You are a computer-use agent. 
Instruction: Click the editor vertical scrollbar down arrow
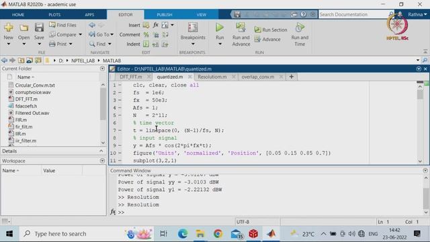click(x=420, y=161)
